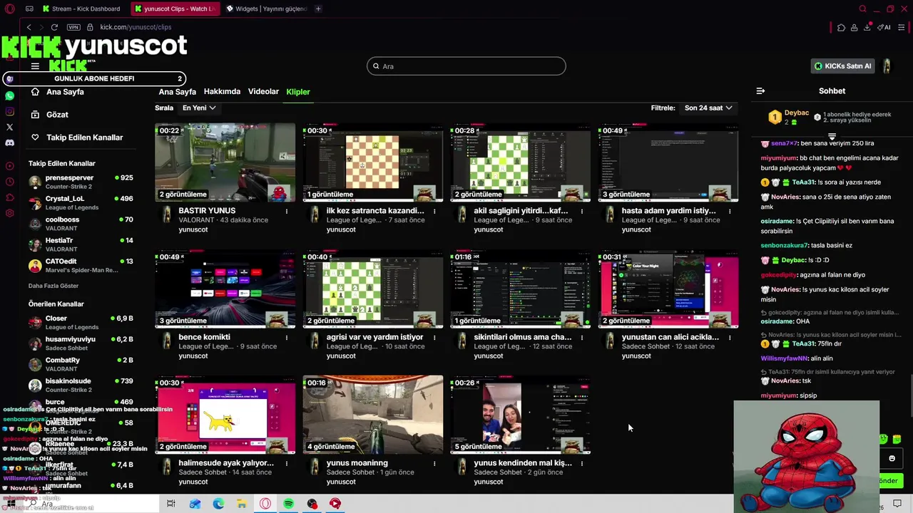Viewport: 913px width, 513px height.
Task: Open a new browser tab with plus button
Action: tap(318, 9)
